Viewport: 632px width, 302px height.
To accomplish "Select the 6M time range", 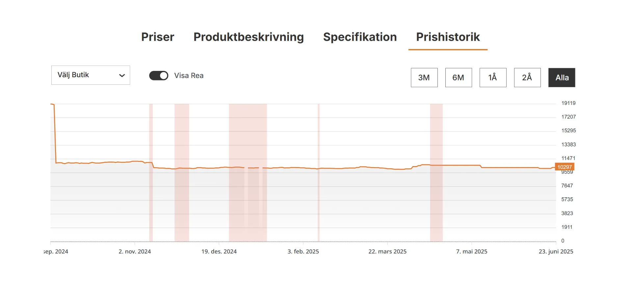I will tap(458, 77).
